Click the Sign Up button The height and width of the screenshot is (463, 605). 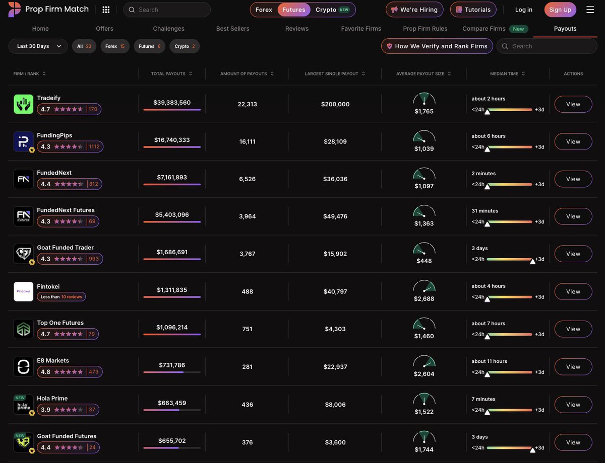tap(560, 10)
